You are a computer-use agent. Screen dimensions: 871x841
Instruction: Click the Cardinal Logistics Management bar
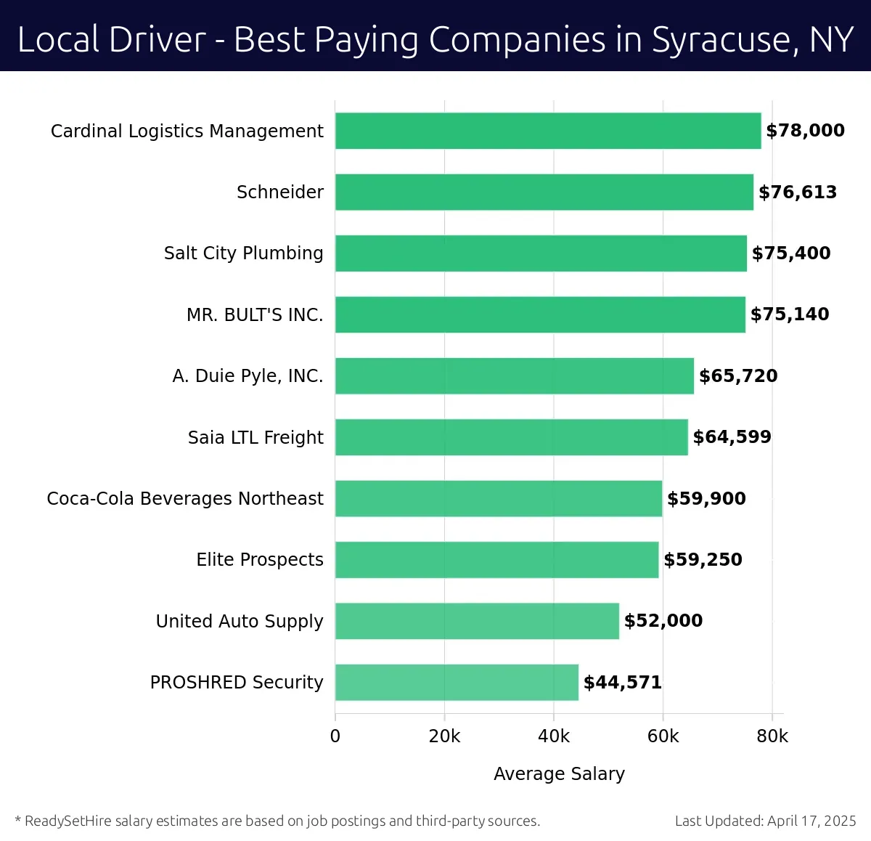pyautogui.click(x=548, y=131)
